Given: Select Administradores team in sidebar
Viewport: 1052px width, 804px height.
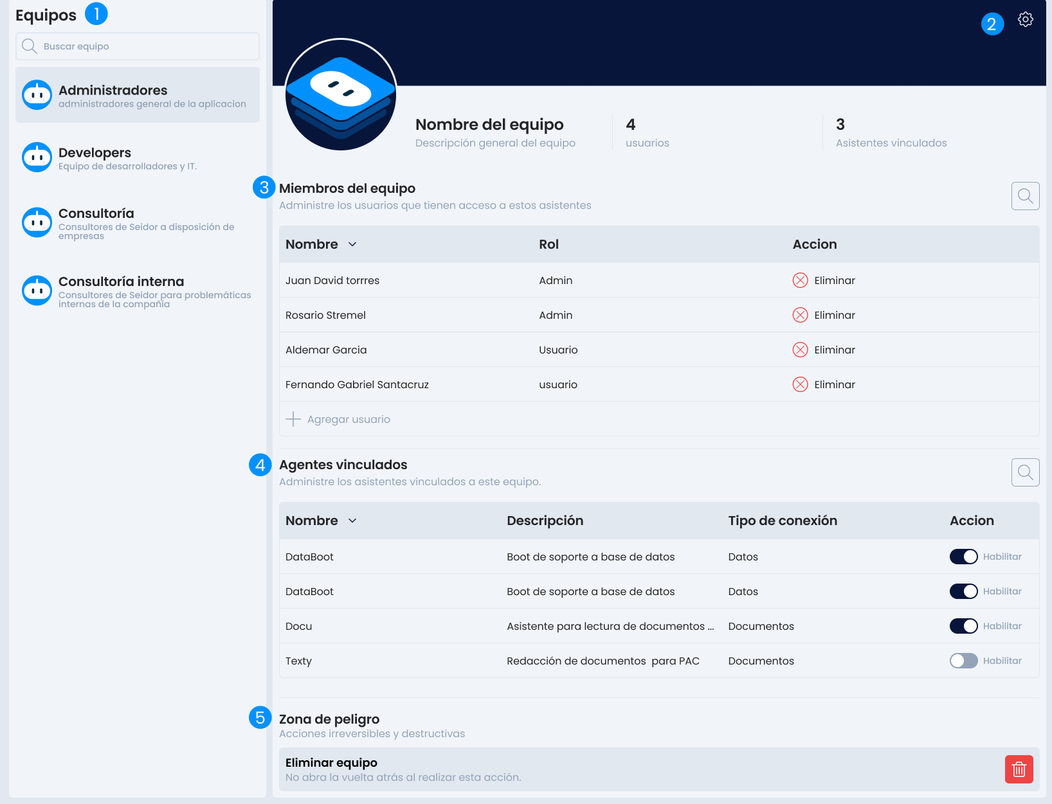Looking at the screenshot, I should pos(138,95).
